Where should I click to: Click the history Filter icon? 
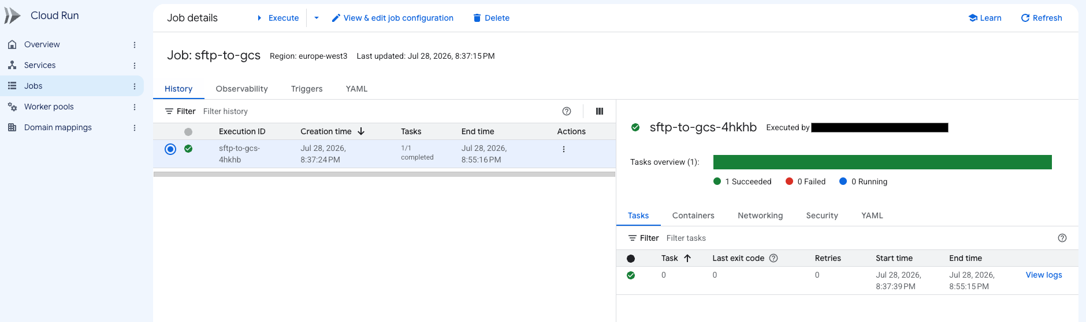tap(169, 111)
